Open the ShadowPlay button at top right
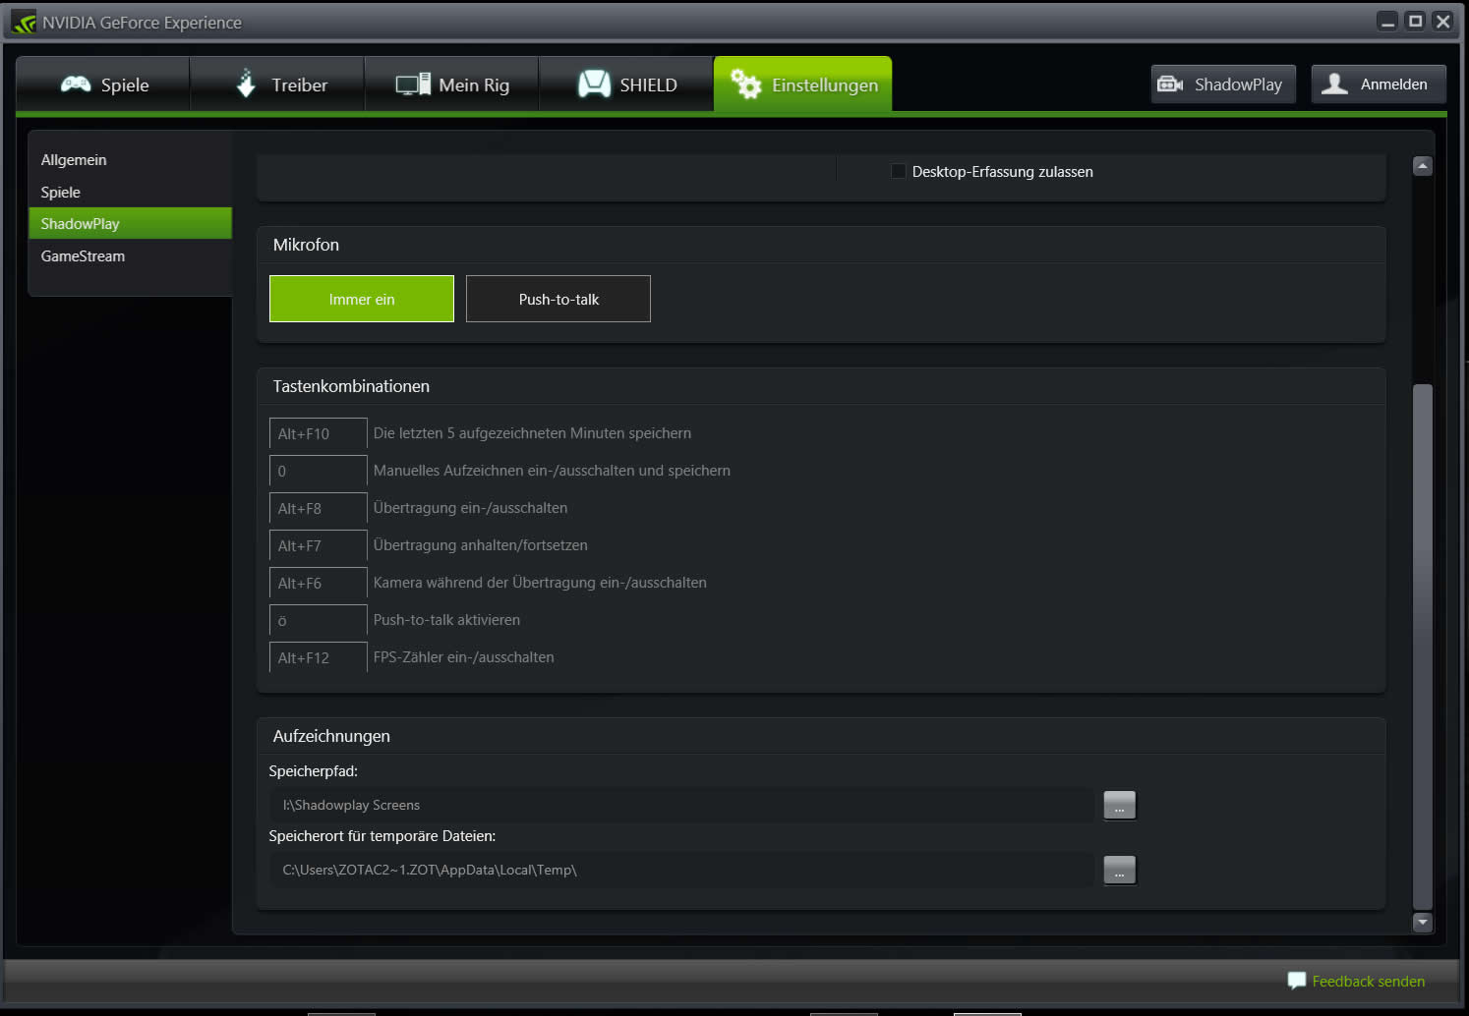1469x1016 pixels. click(x=1223, y=85)
